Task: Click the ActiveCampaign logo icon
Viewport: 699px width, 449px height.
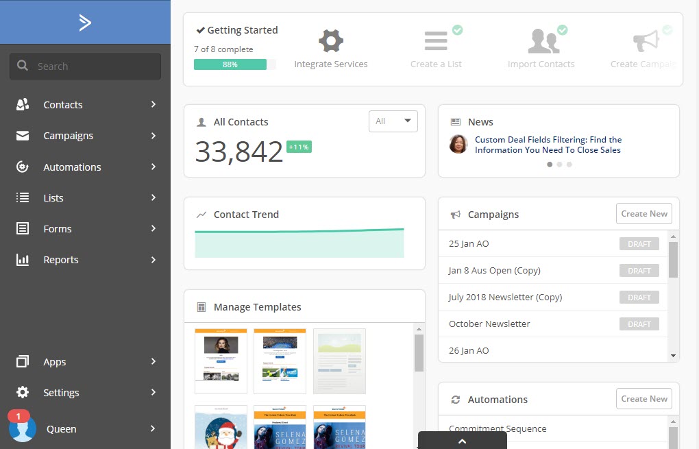Action: [x=85, y=23]
